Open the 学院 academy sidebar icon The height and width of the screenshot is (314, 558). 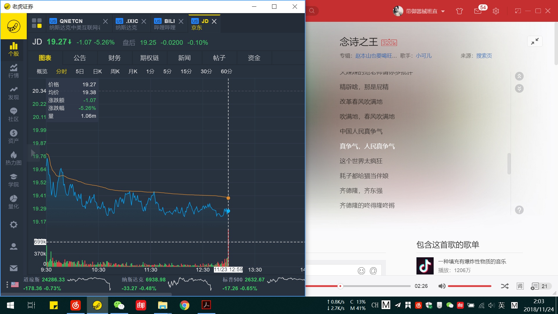point(13,180)
